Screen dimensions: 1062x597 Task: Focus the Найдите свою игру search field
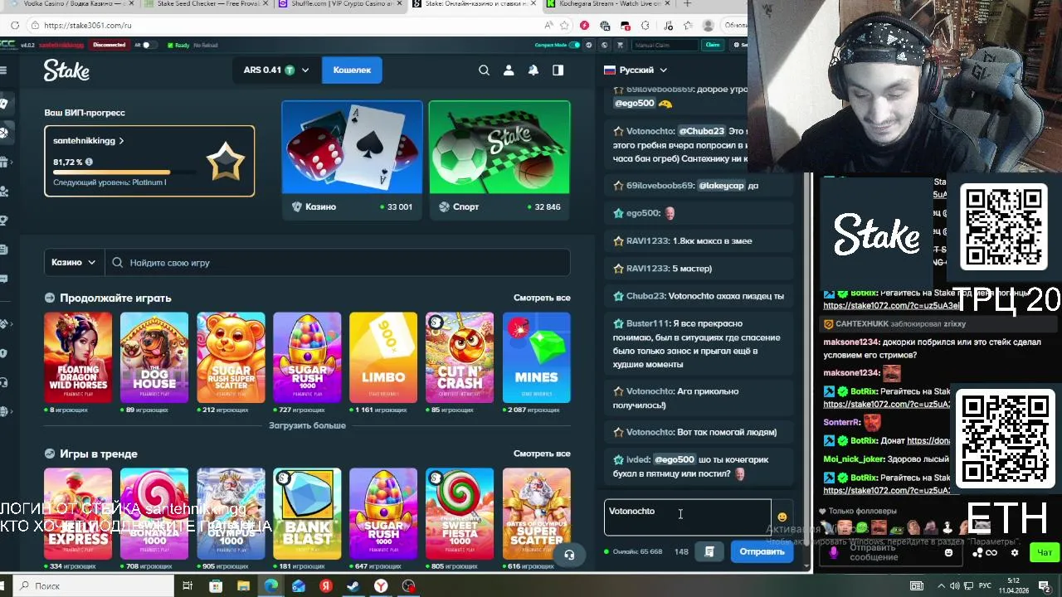339,263
